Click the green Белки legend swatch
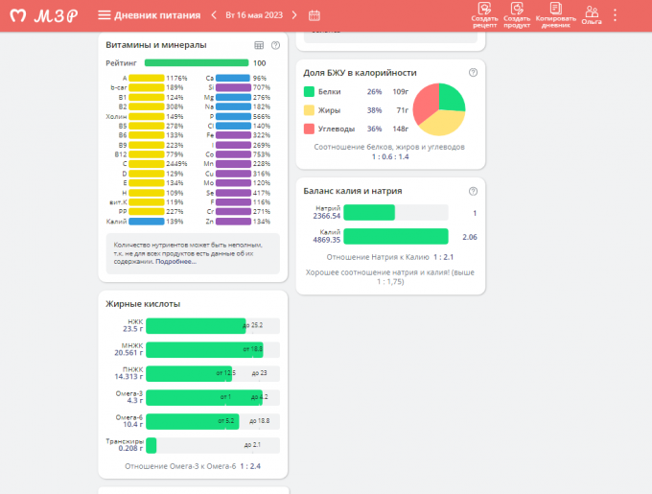 (x=309, y=91)
